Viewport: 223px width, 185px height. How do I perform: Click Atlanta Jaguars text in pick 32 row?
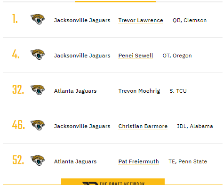[x=75, y=91]
